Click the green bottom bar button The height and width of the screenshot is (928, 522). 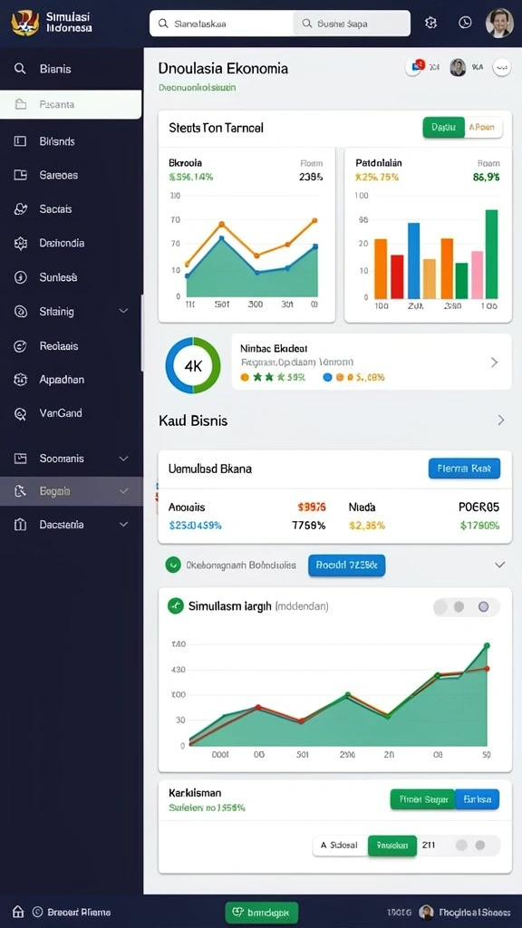coord(262,912)
